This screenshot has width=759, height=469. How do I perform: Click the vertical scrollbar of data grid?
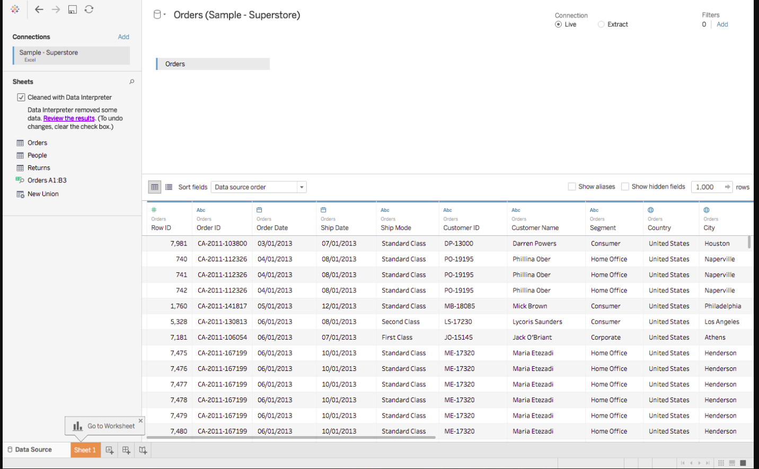(749, 242)
